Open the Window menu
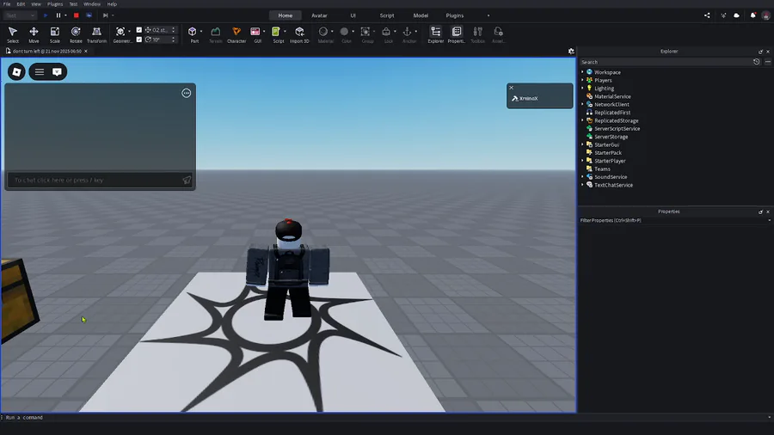774x435 pixels. pos(92,4)
